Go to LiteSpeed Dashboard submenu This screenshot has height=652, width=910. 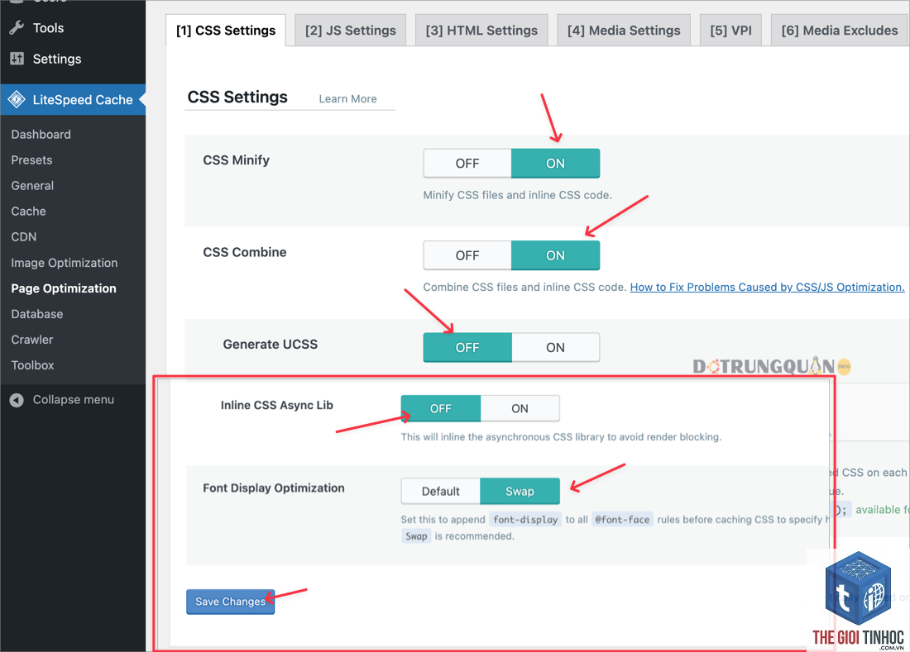(41, 135)
